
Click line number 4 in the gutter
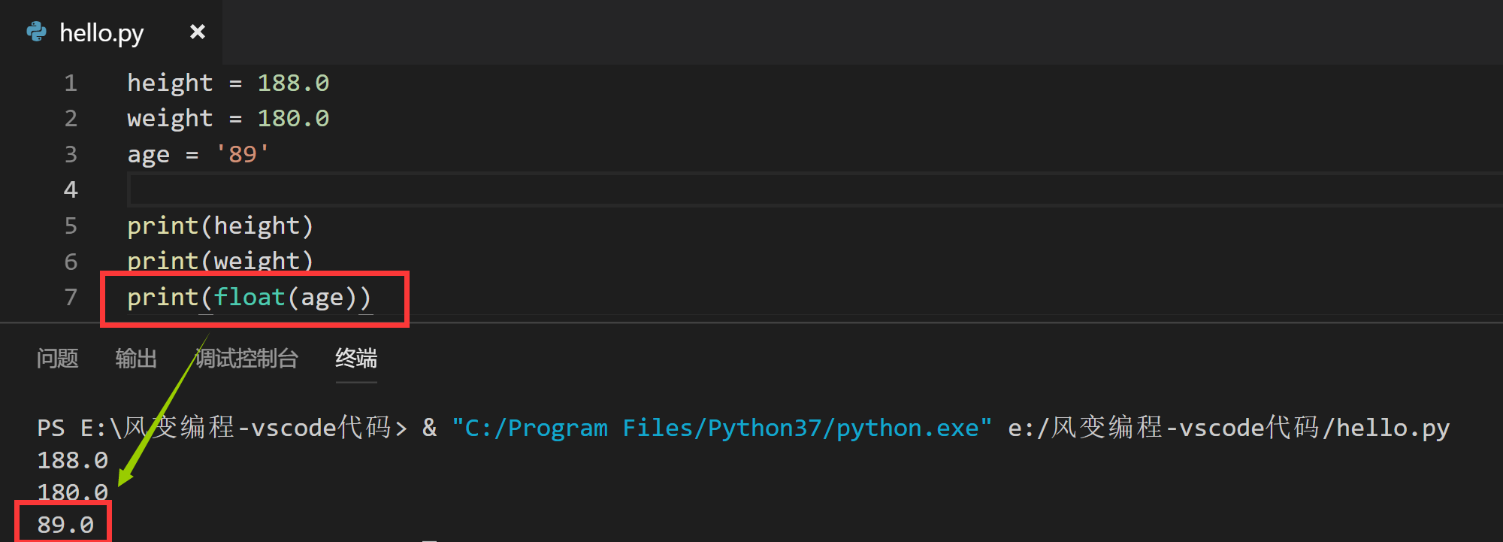tap(71, 189)
